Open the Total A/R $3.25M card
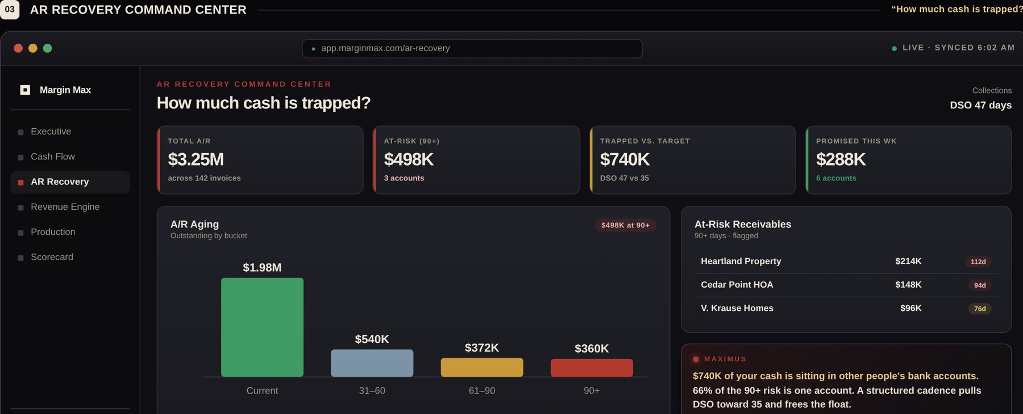 point(260,160)
